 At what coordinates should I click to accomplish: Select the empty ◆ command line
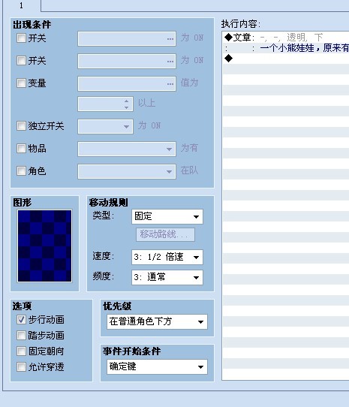point(286,59)
